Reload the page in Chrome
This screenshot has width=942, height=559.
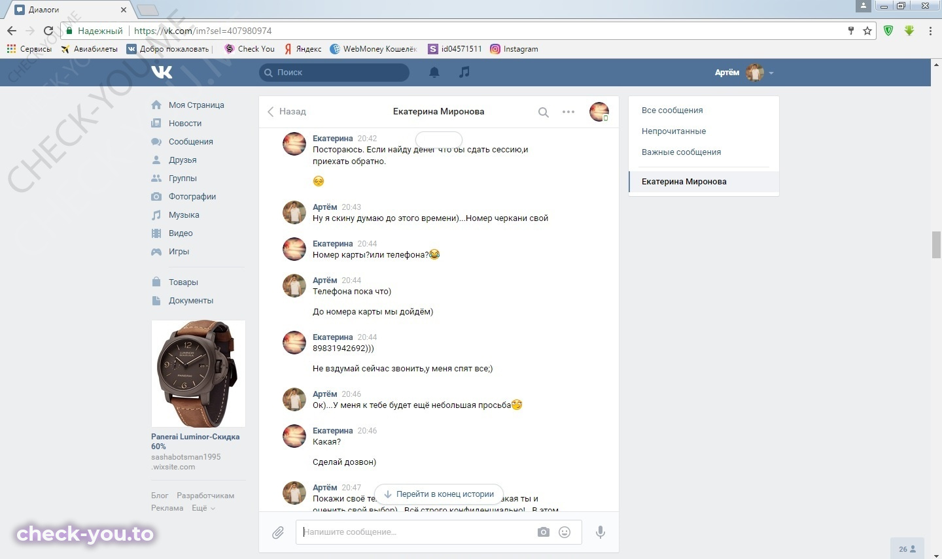pyautogui.click(x=48, y=31)
